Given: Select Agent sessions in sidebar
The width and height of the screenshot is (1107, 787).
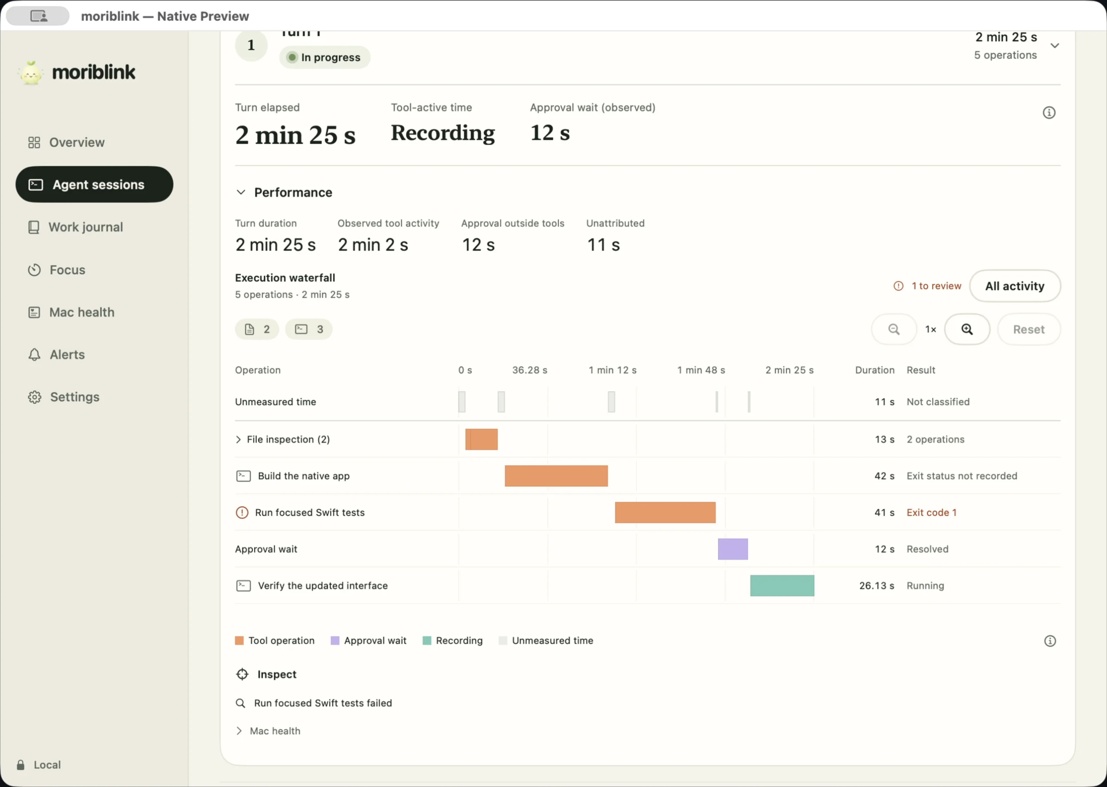Looking at the screenshot, I should pos(94,185).
